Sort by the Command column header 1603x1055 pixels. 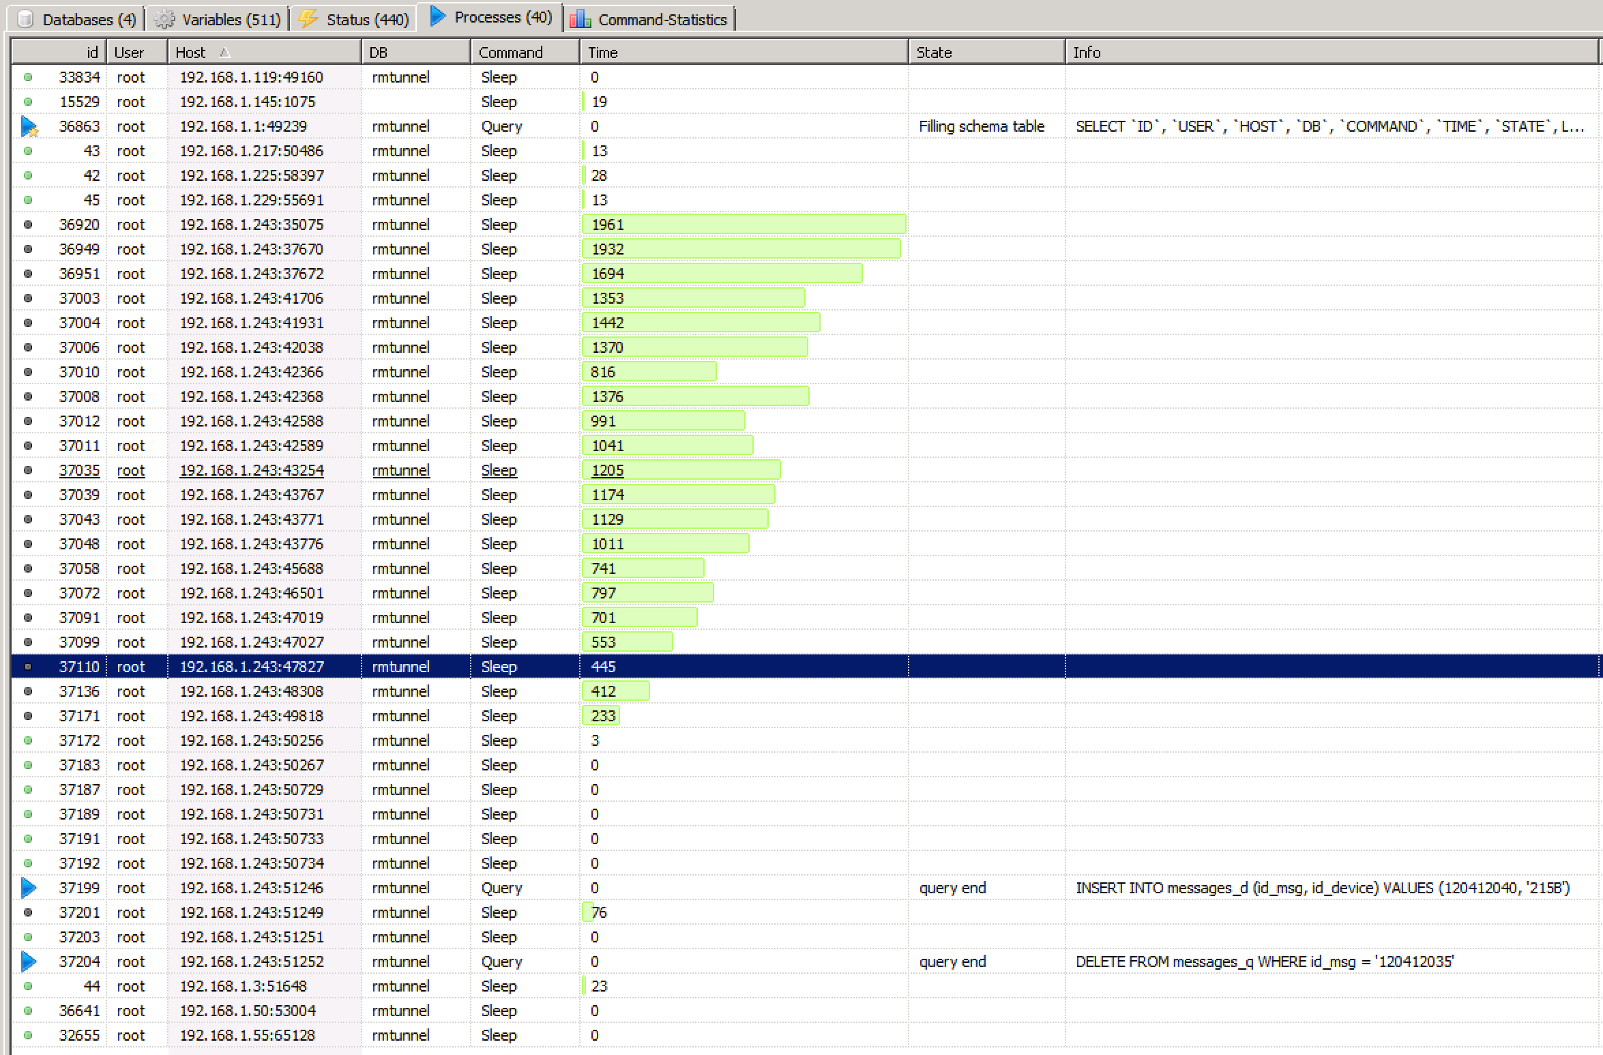click(510, 53)
